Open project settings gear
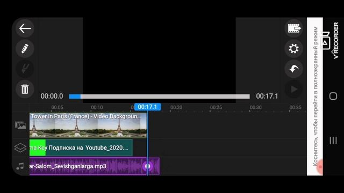The height and width of the screenshot is (193, 344). 294,49
